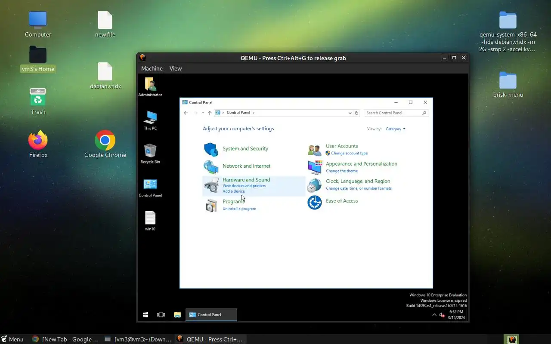
Task: Open the System and Security category icon
Action: click(x=211, y=149)
